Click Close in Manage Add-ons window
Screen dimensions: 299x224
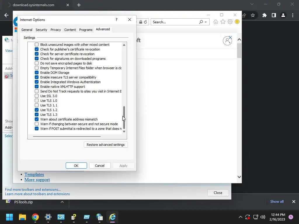[218, 193]
